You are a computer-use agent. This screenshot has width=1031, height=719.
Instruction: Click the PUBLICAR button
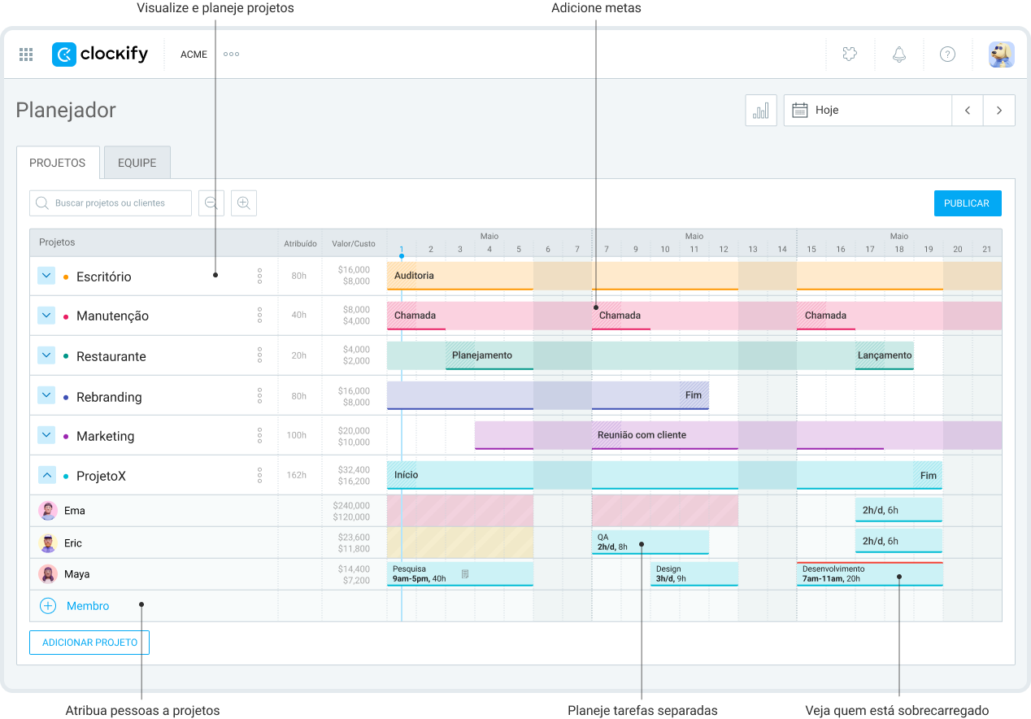967,203
